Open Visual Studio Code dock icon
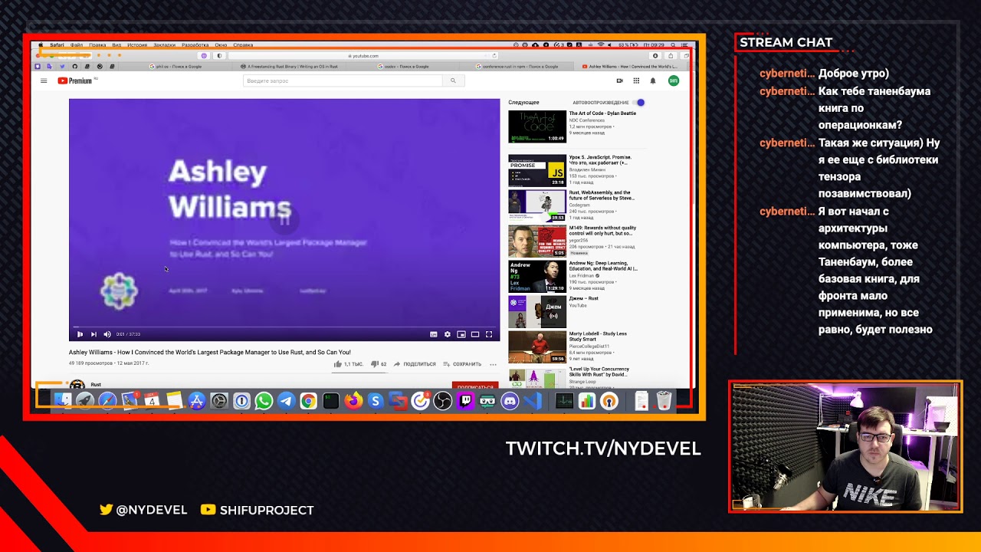The height and width of the screenshot is (552, 981). coord(533,400)
